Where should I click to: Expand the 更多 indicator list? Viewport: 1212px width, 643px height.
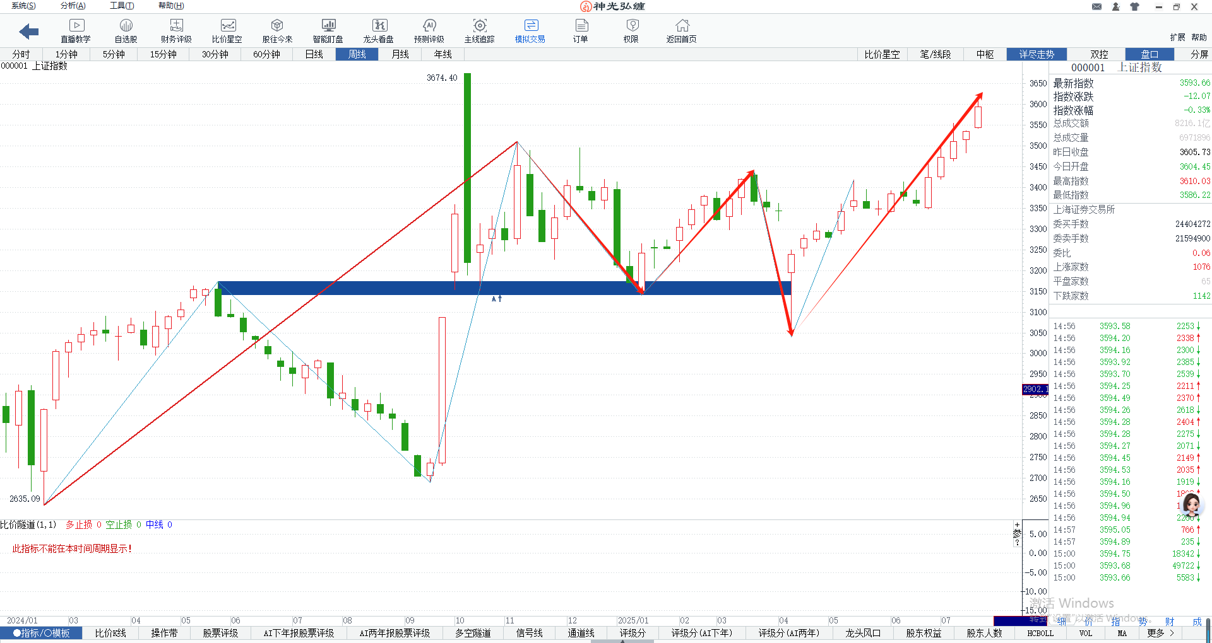click(1160, 633)
